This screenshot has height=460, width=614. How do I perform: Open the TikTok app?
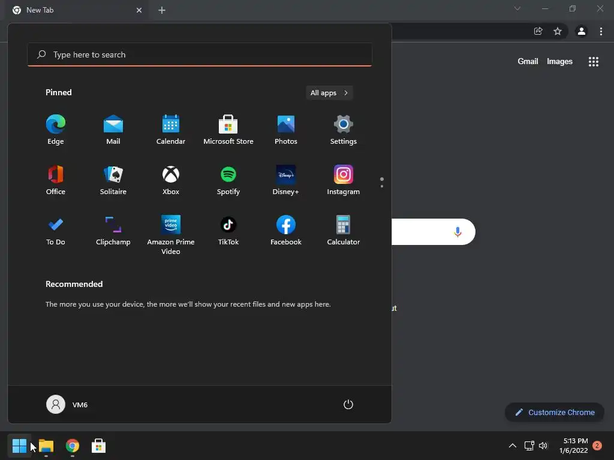(x=228, y=231)
